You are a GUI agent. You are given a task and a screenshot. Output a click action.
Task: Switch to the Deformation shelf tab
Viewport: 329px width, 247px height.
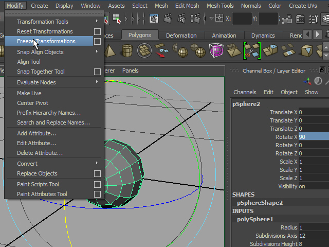click(181, 36)
